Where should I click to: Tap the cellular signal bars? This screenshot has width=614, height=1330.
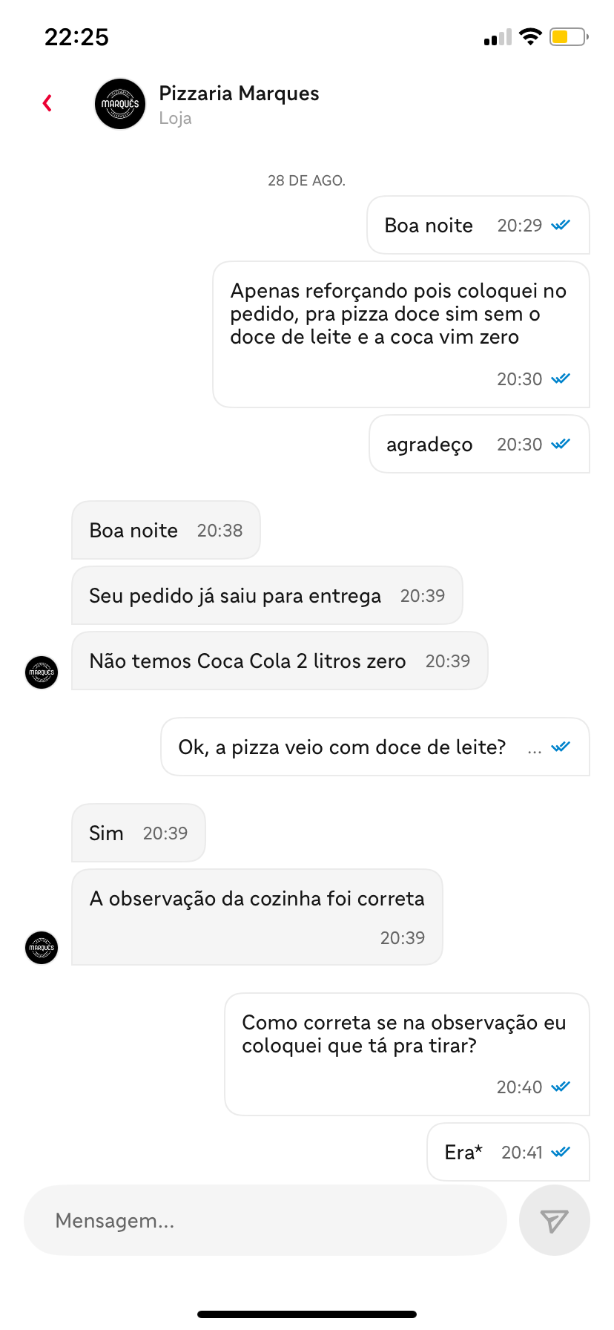click(498, 37)
